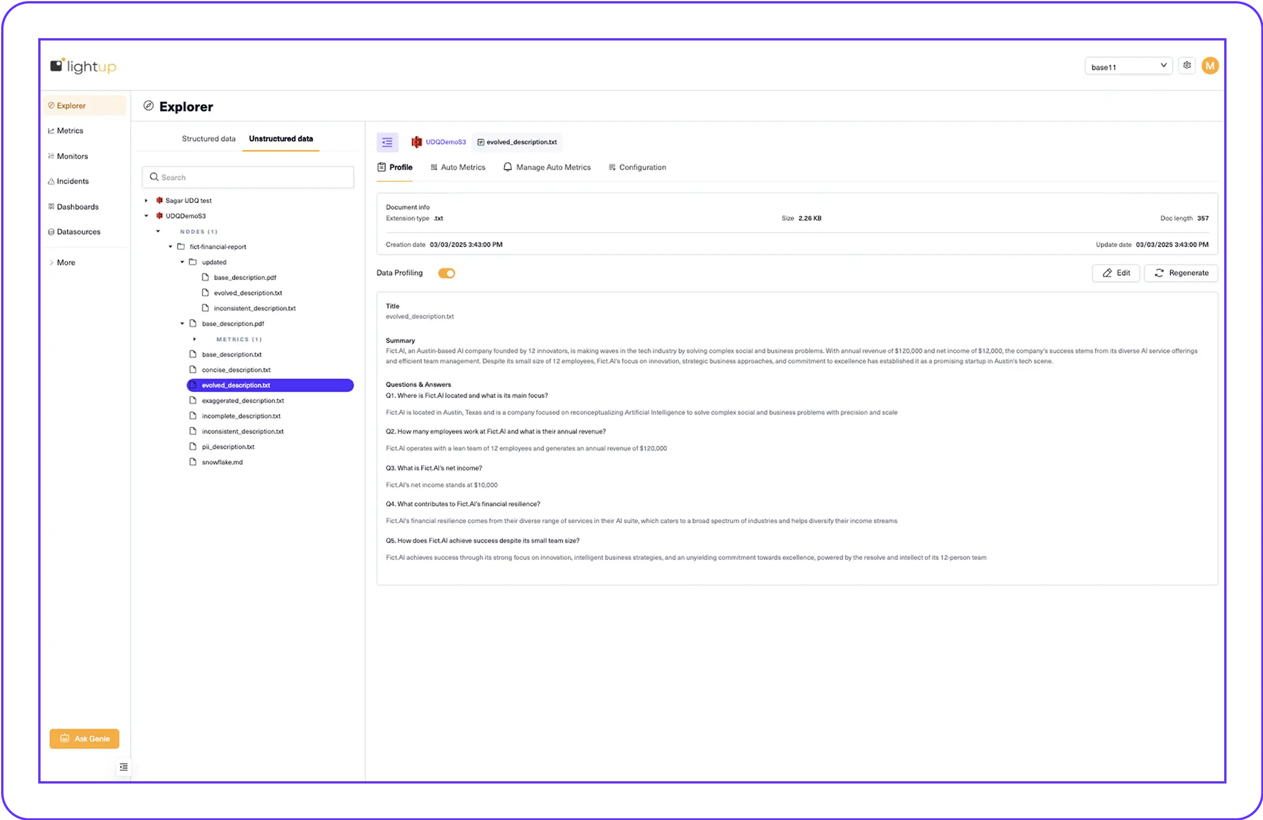Open the Metrics sidebar section
This screenshot has width=1263, height=820.
71,130
